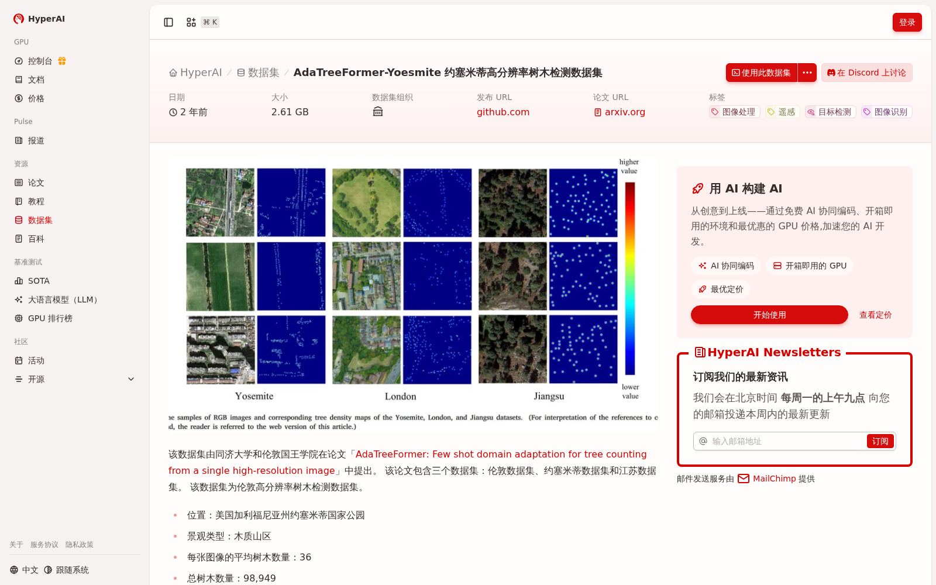Screen dimensions: 936x585
Task: Open the 关于 footer link
Action: [x=16, y=545]
